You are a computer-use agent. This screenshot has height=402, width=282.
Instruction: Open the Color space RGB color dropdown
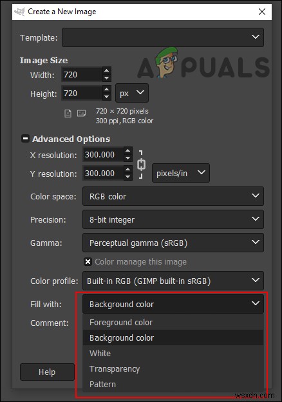(x=173, y=196)
